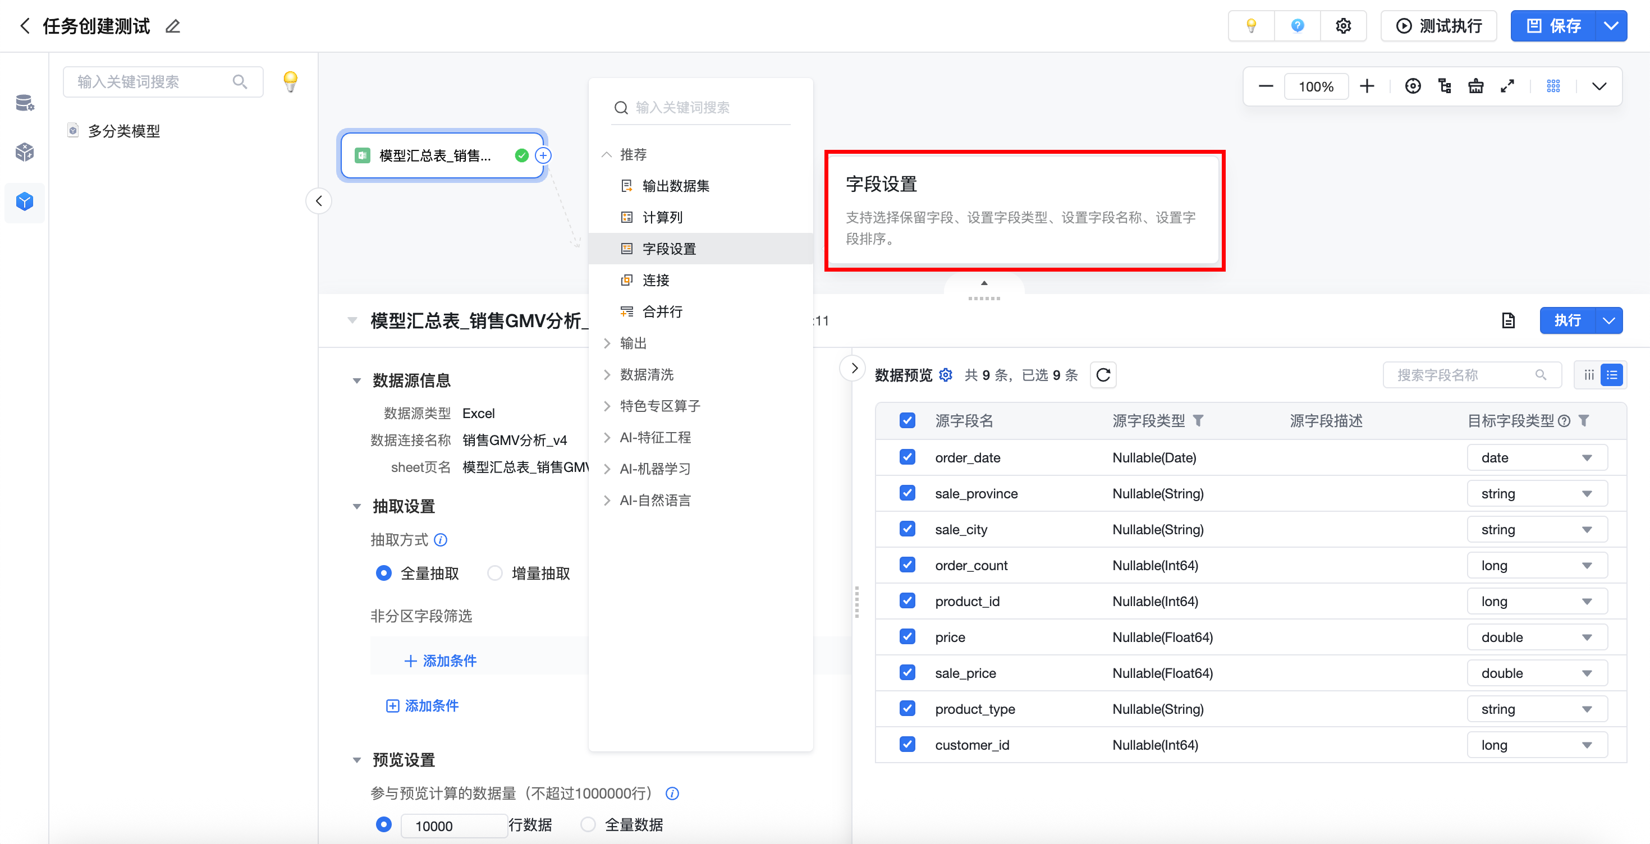Click the yellow lightbulb beside search
1650x844 pixels.
pyautogui.click(x=290, y=82)
